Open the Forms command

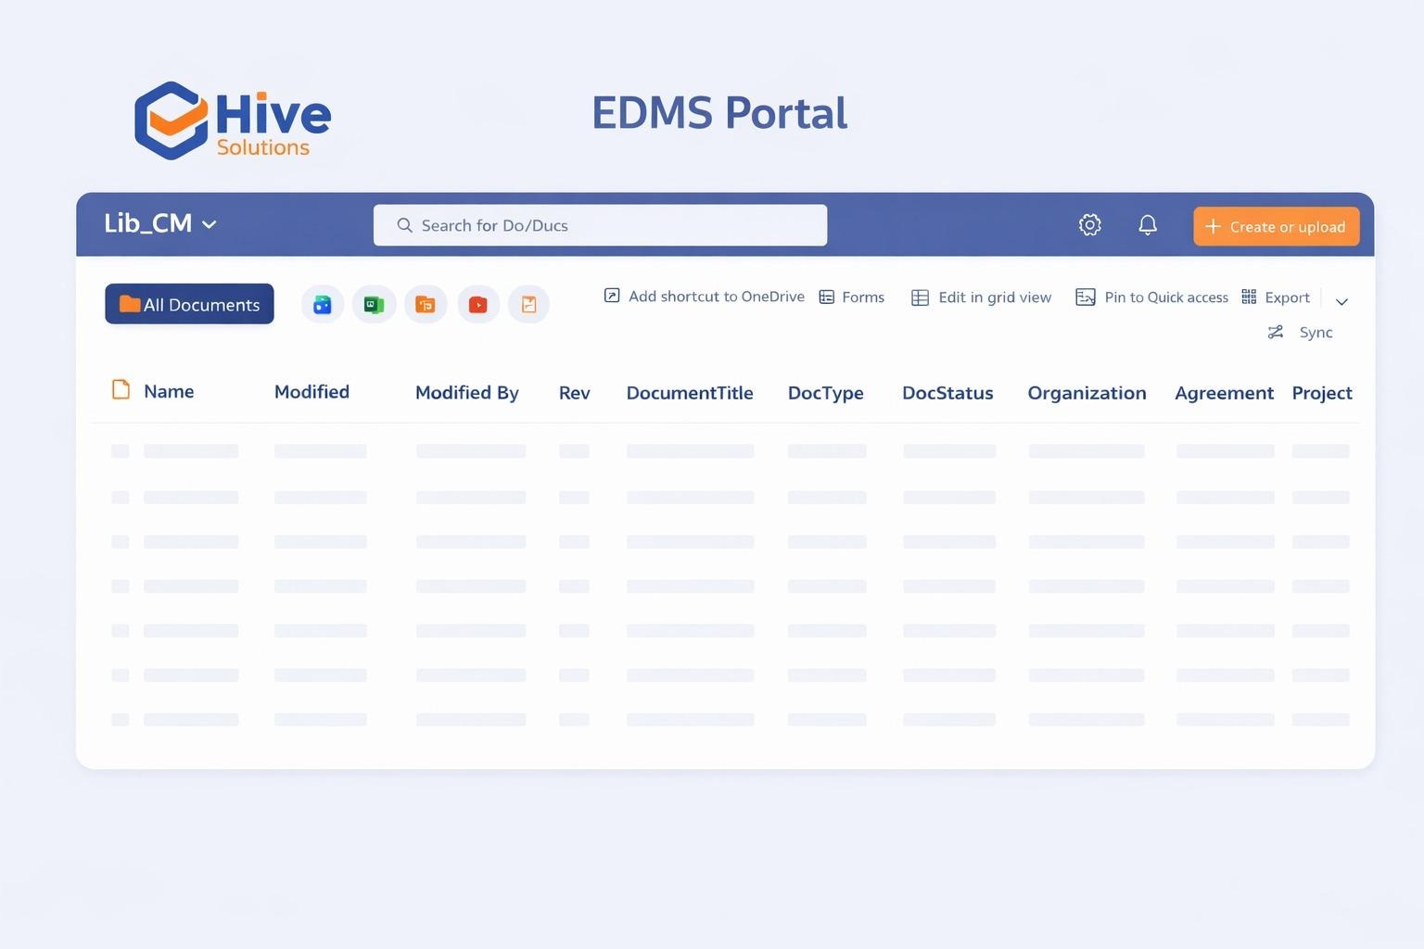(x=852, y=297)
